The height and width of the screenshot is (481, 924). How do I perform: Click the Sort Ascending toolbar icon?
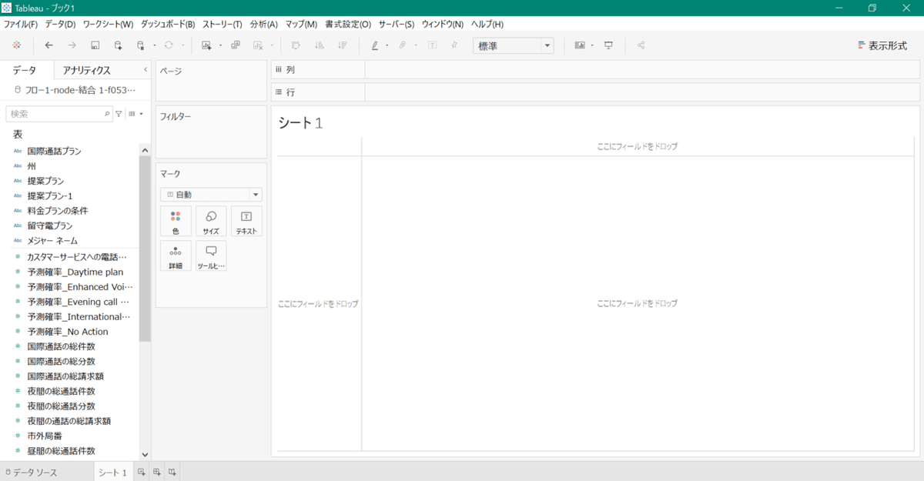(x=319, y=45)
